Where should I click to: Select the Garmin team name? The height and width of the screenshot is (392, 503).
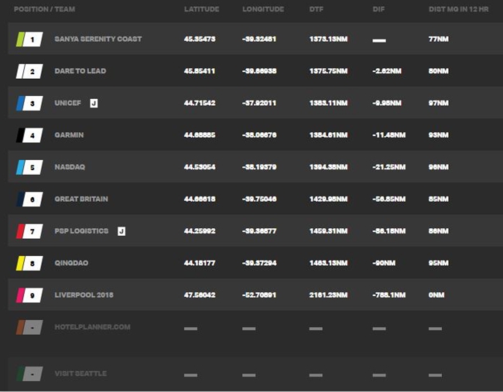pos(69,135)
